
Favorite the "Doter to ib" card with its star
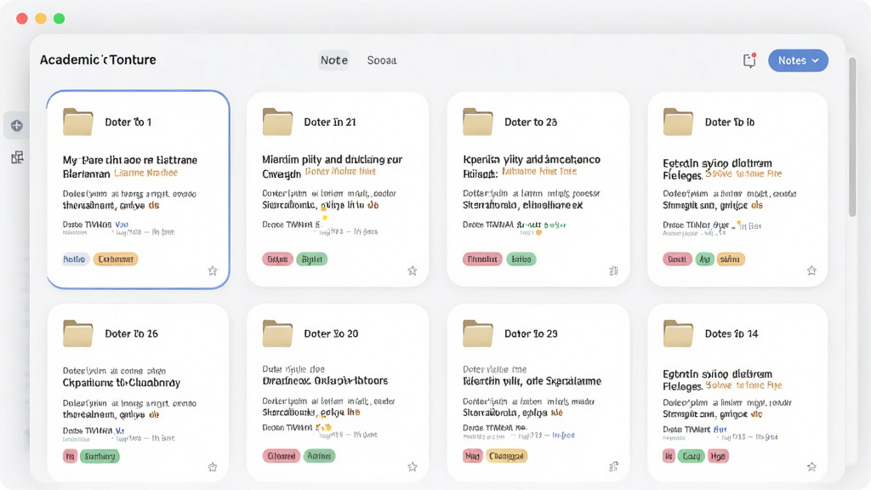tap(811, 271)
